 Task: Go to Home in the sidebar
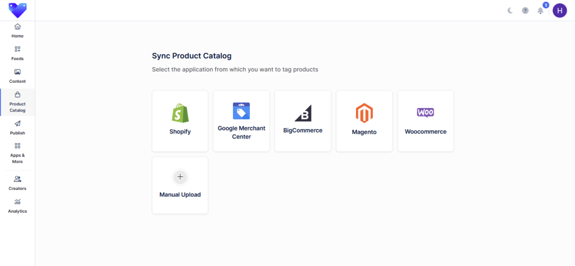coord(17,31)
